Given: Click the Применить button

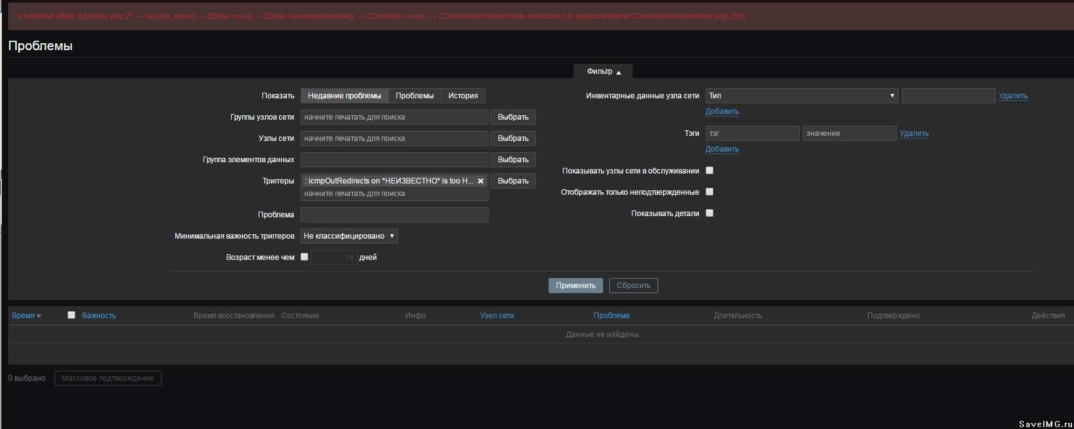Looking at the screenshot, I should pyautogui.click(x=576, y=286).
